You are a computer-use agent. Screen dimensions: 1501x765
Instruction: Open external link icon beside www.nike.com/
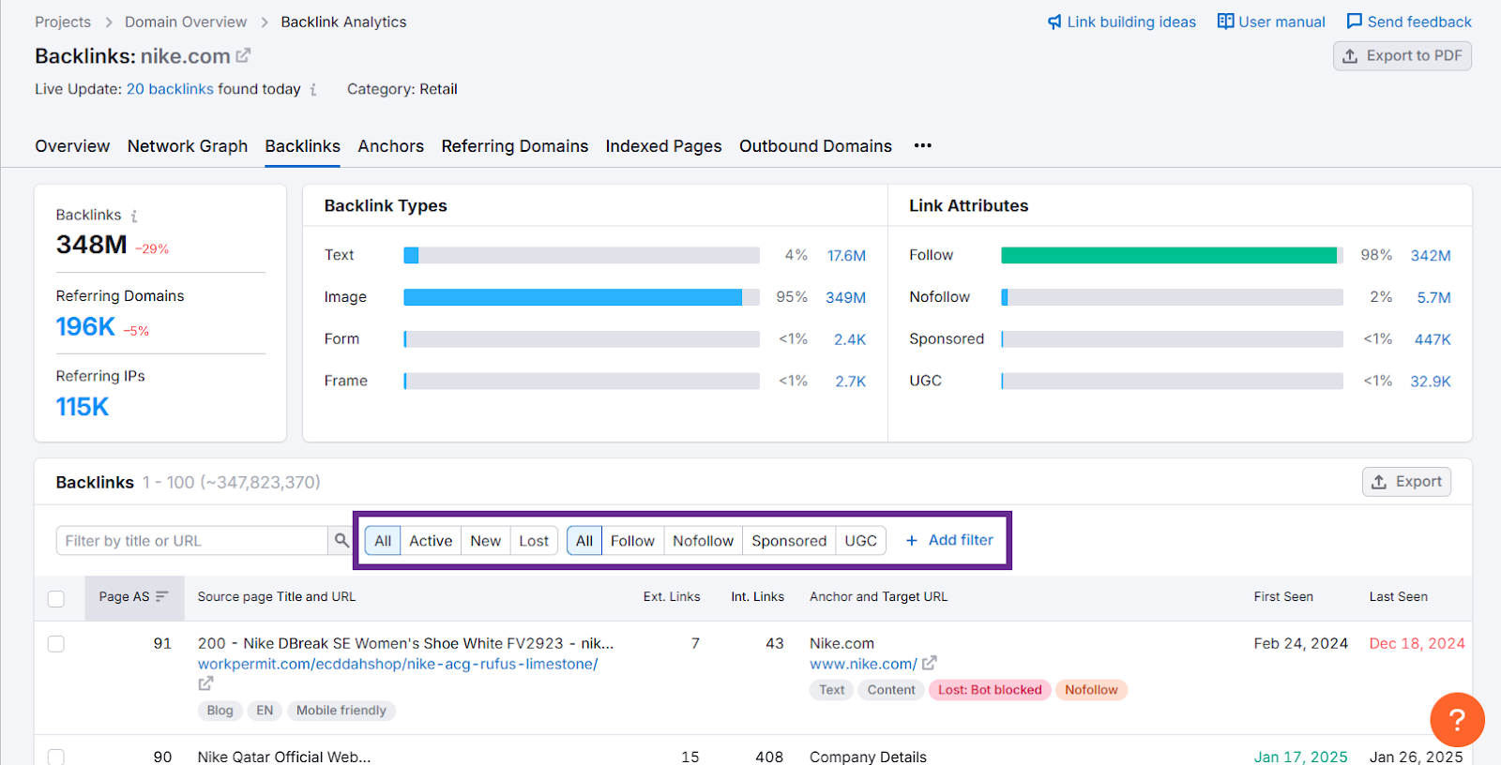(929, 664)
